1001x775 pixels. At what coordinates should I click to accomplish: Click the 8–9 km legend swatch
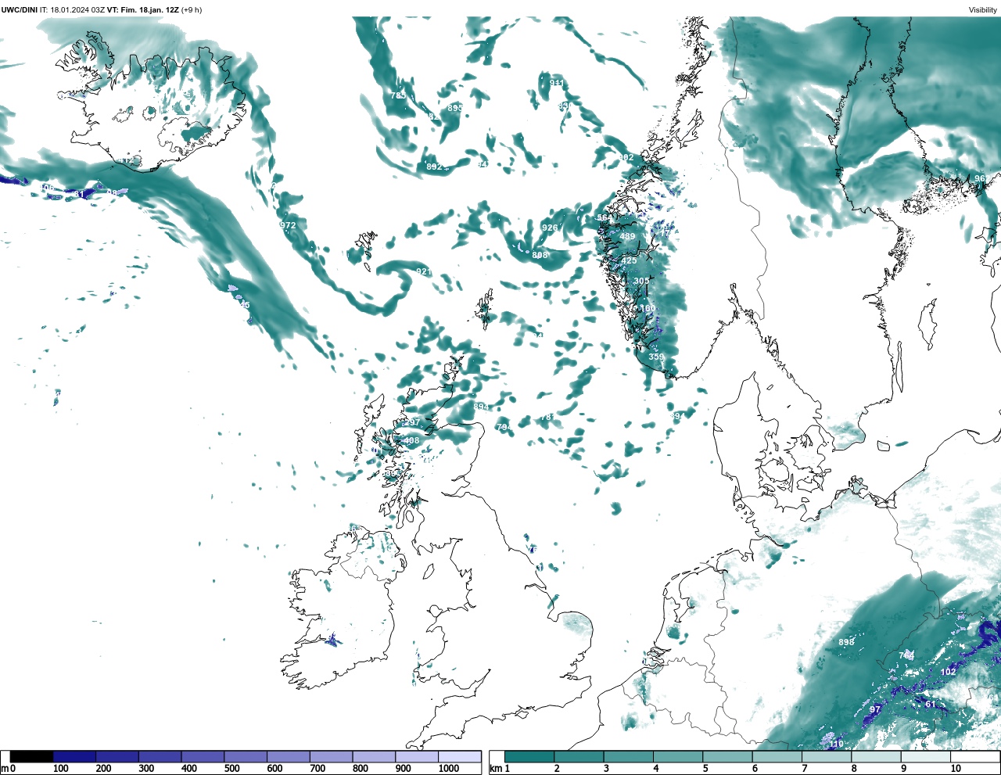pos(876,757)
